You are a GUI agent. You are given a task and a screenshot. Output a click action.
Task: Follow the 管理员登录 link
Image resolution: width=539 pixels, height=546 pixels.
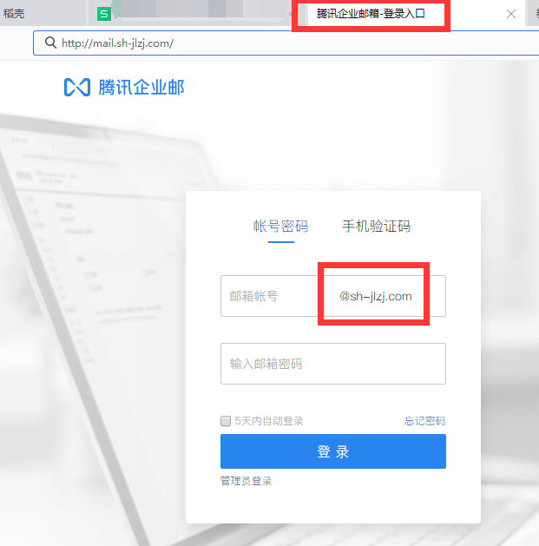246,480
